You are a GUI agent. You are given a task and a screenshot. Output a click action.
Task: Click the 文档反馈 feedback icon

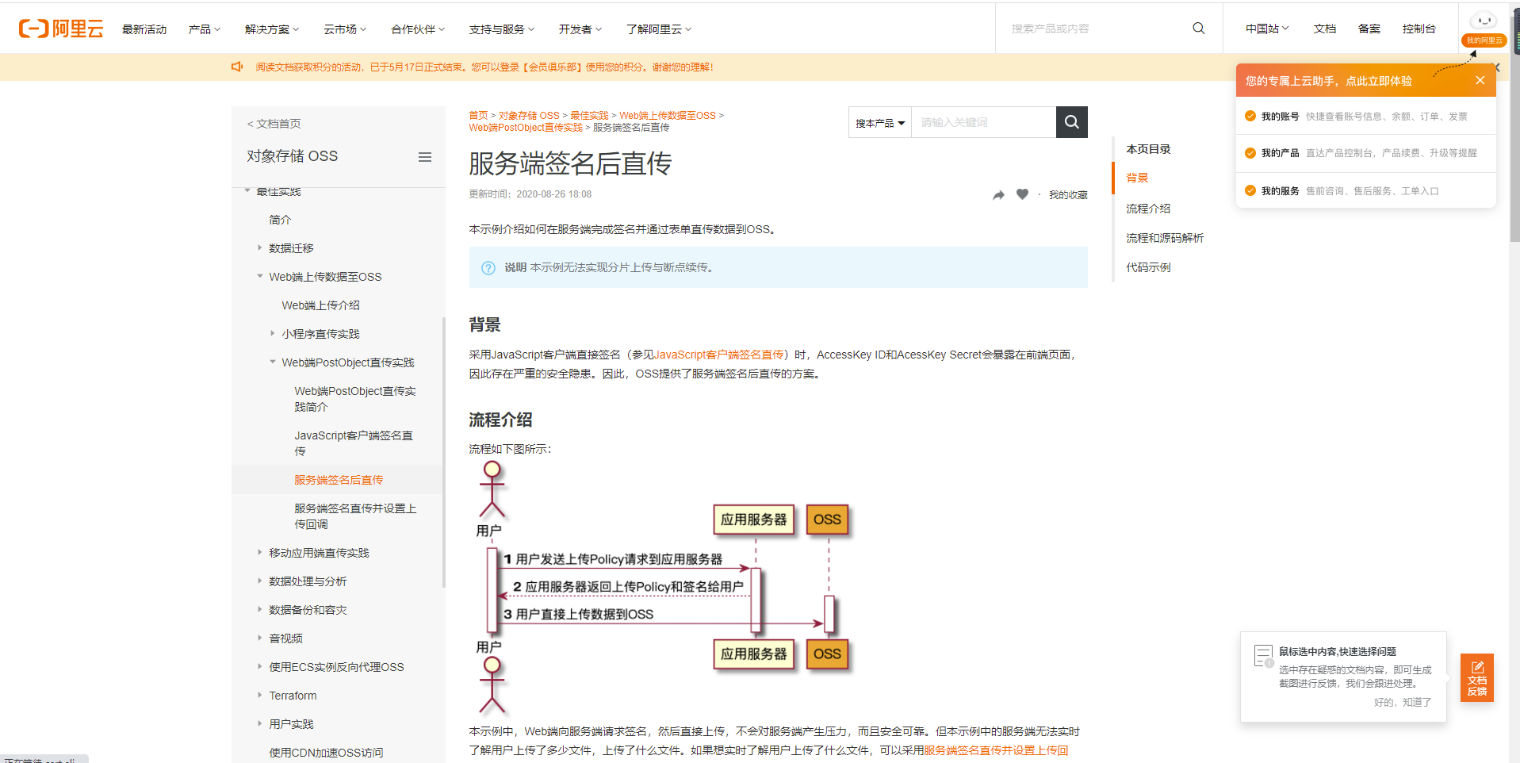pyautogui.click(x=1476, y=678)
